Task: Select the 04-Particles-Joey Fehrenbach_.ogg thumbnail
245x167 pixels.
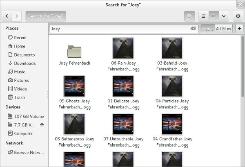Action: tap(172, 86)
